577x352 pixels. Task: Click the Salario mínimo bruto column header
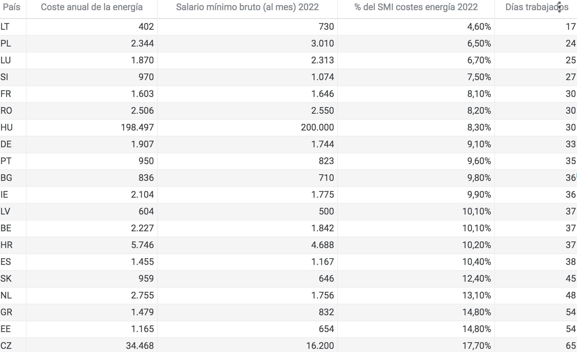tap(247, 7)
